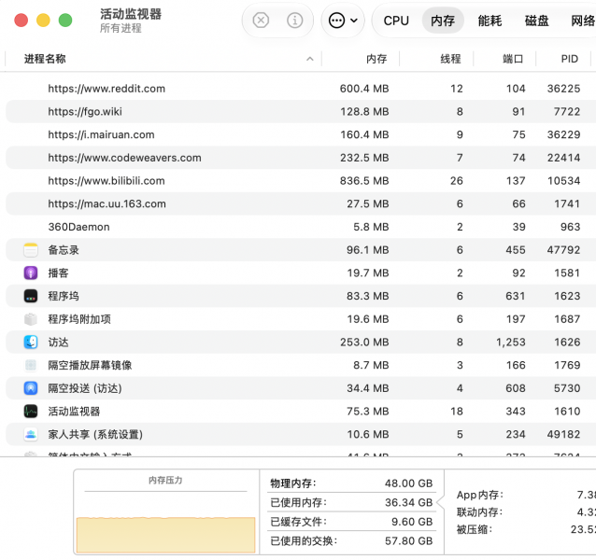Screen dimensions: 596x560
Task: Click the stop process X button
Action: point(261,21)
